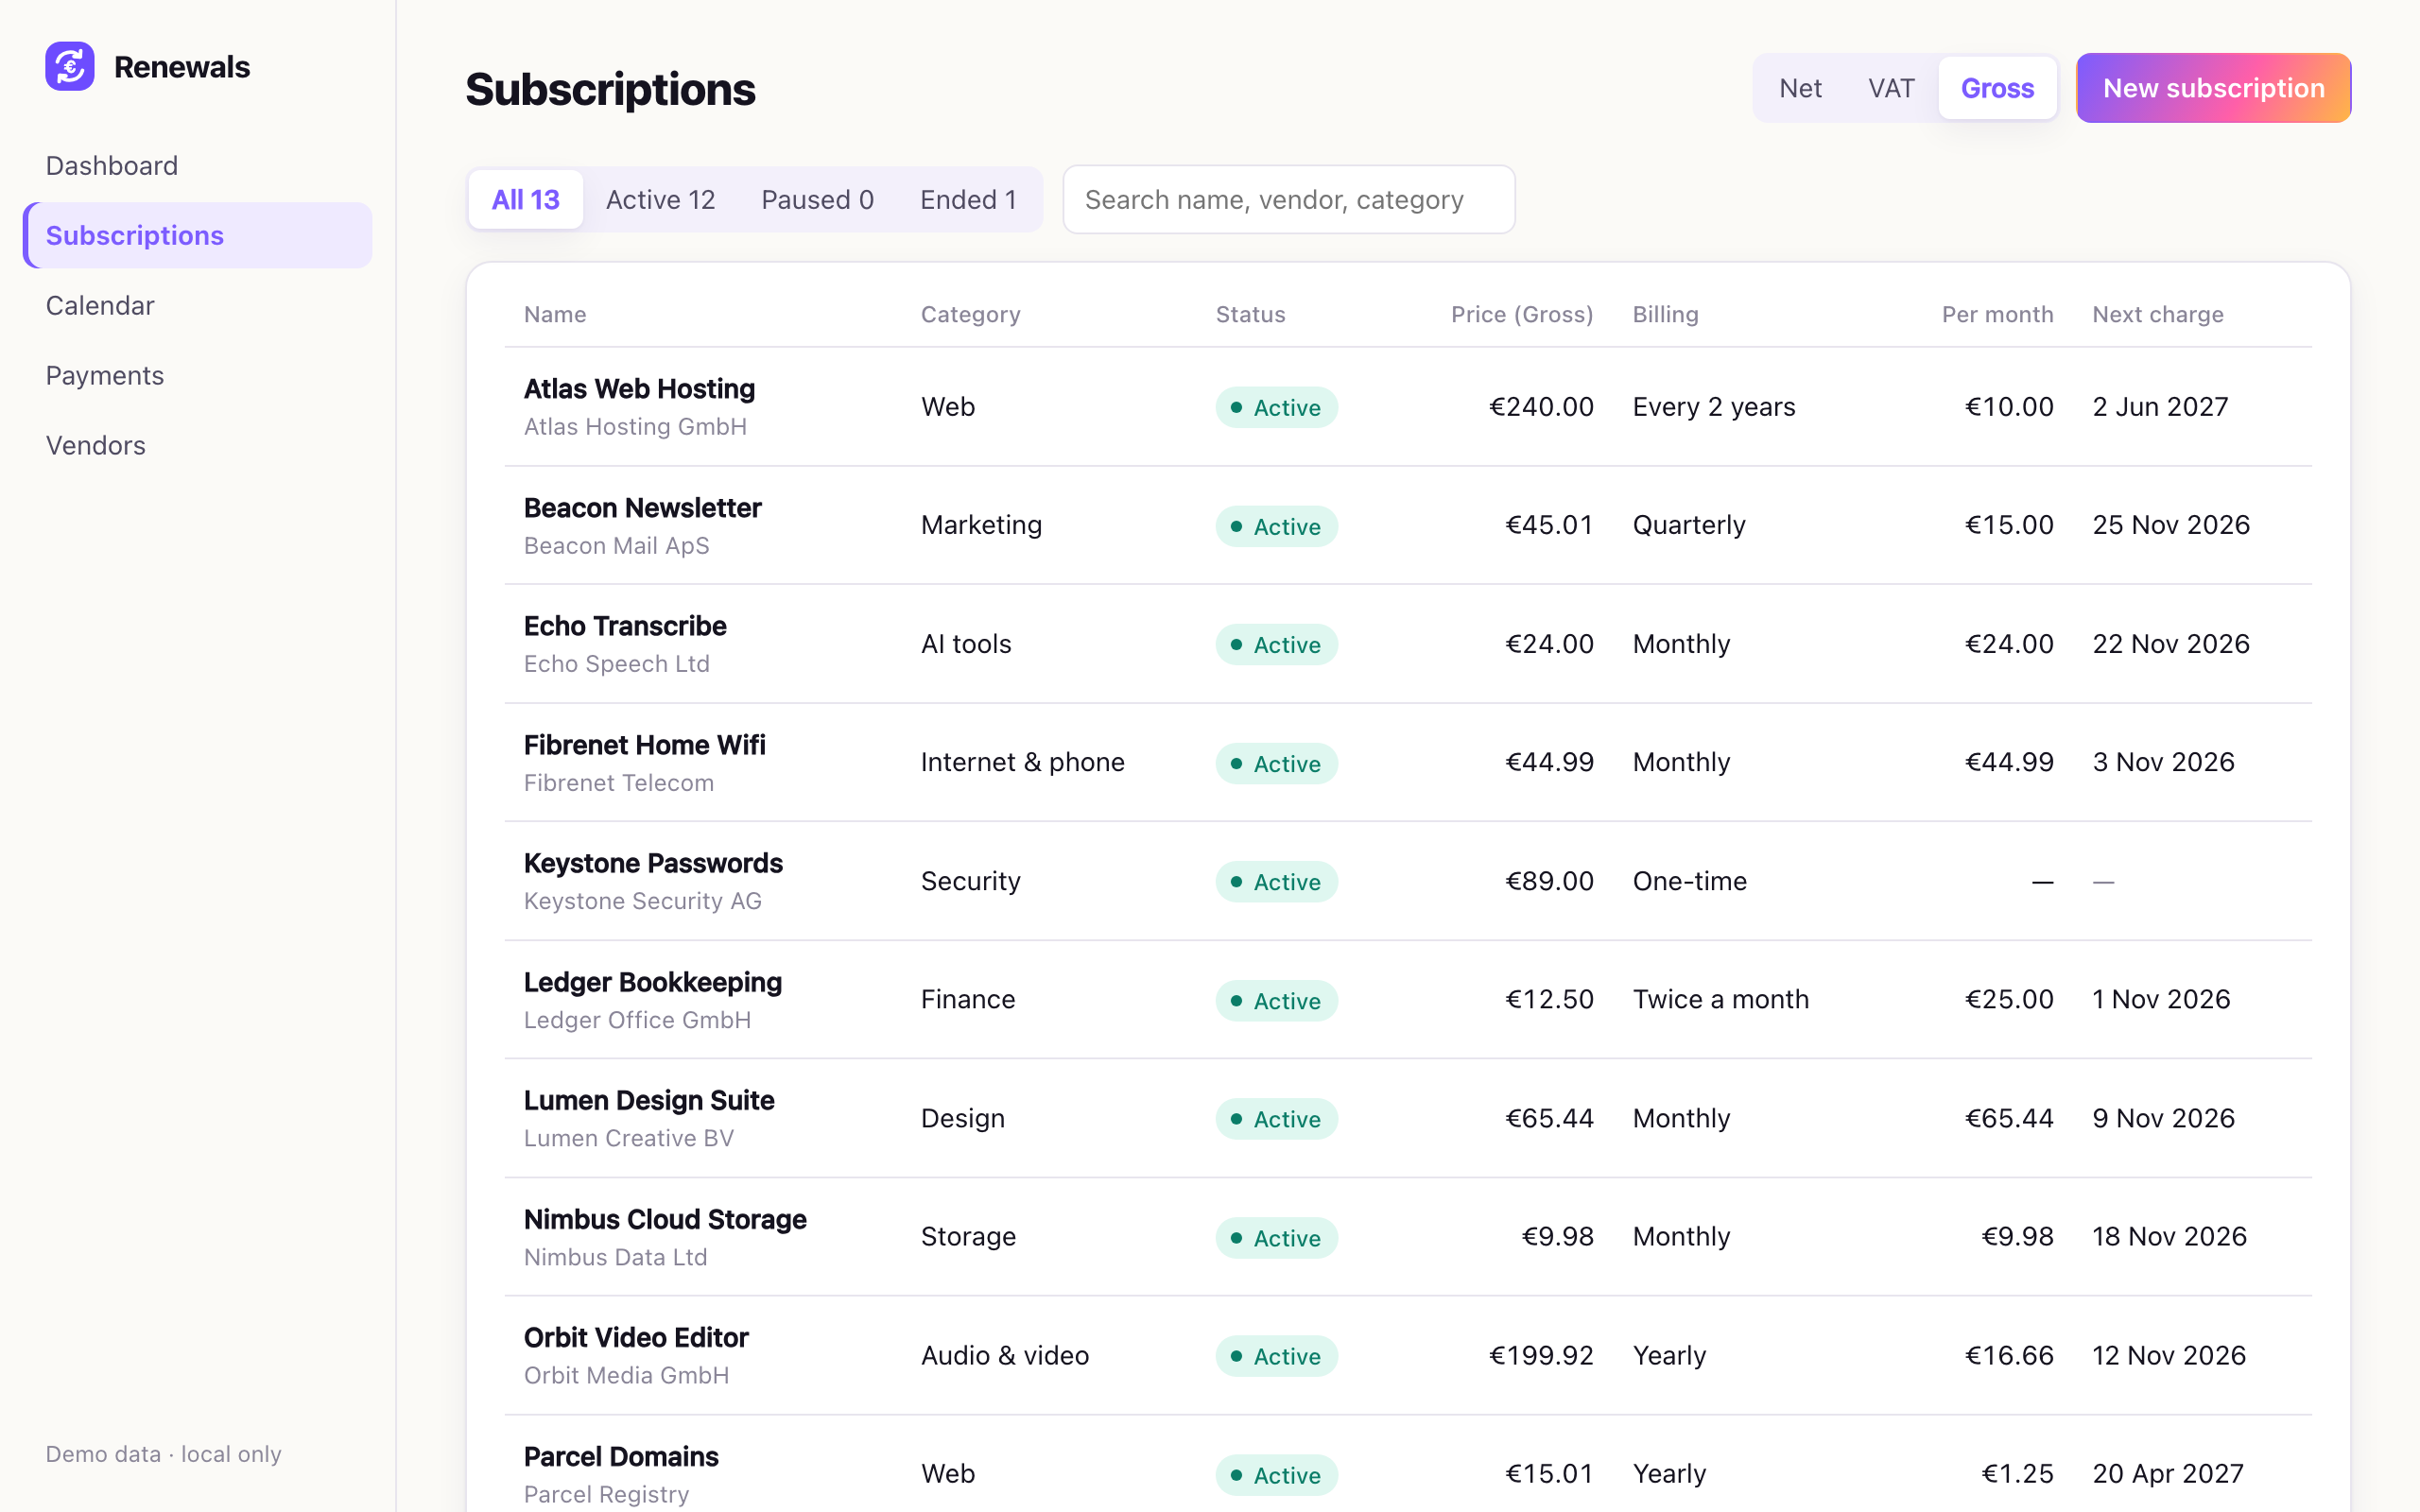Sort by Price (Gross) column header

1522,314
